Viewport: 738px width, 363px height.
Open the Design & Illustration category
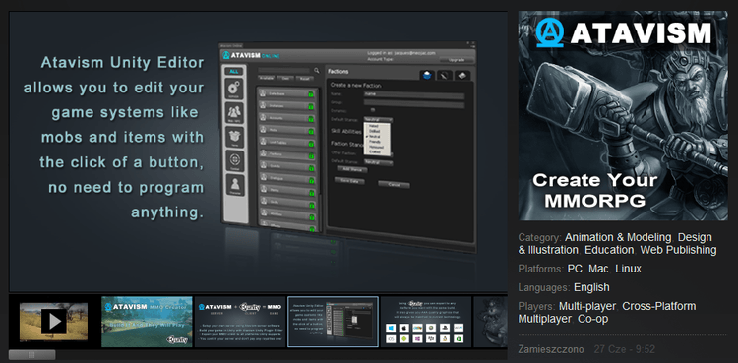615,243
